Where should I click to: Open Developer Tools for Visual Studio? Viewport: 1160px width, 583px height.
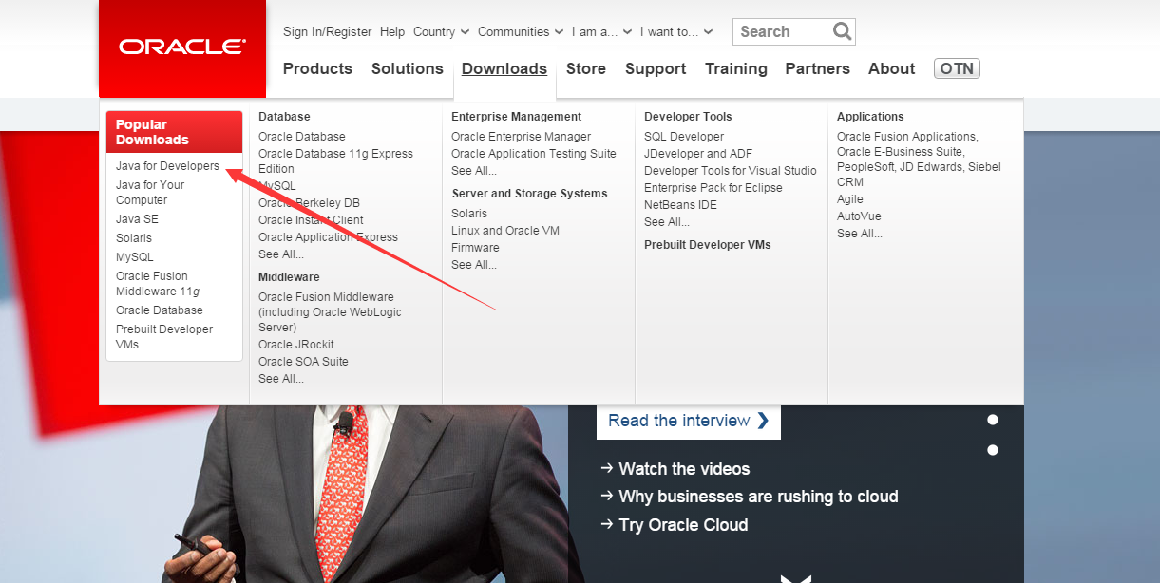coord(731,171)
